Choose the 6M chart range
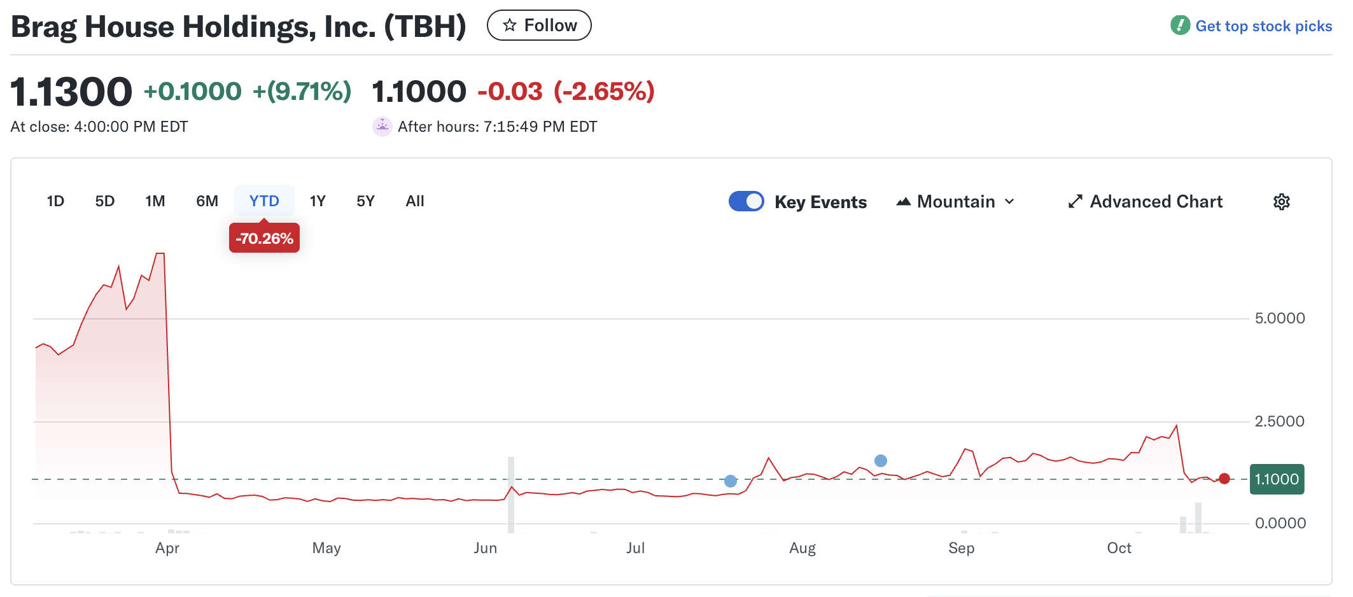This screenshot has height=597, width=1353. [x=207, y=201]
